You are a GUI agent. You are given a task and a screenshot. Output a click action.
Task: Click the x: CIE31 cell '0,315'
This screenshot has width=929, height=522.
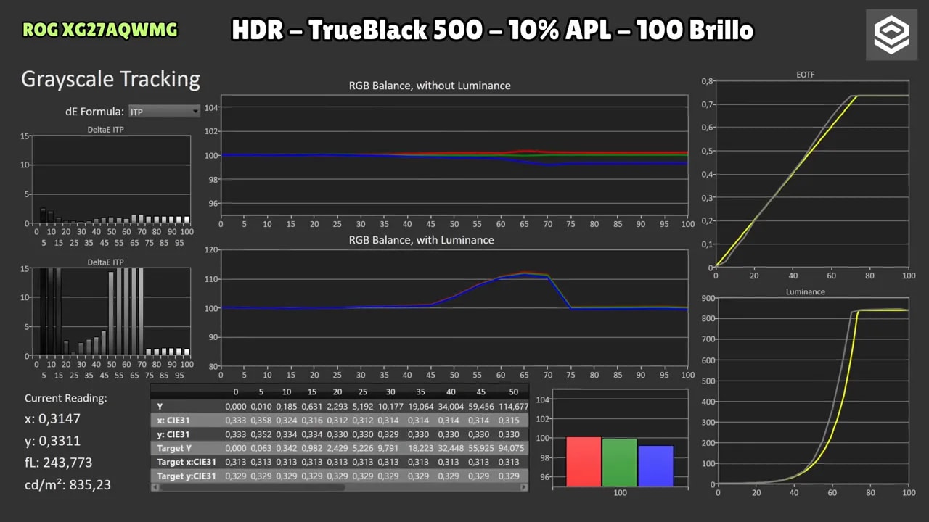point(509,420)
